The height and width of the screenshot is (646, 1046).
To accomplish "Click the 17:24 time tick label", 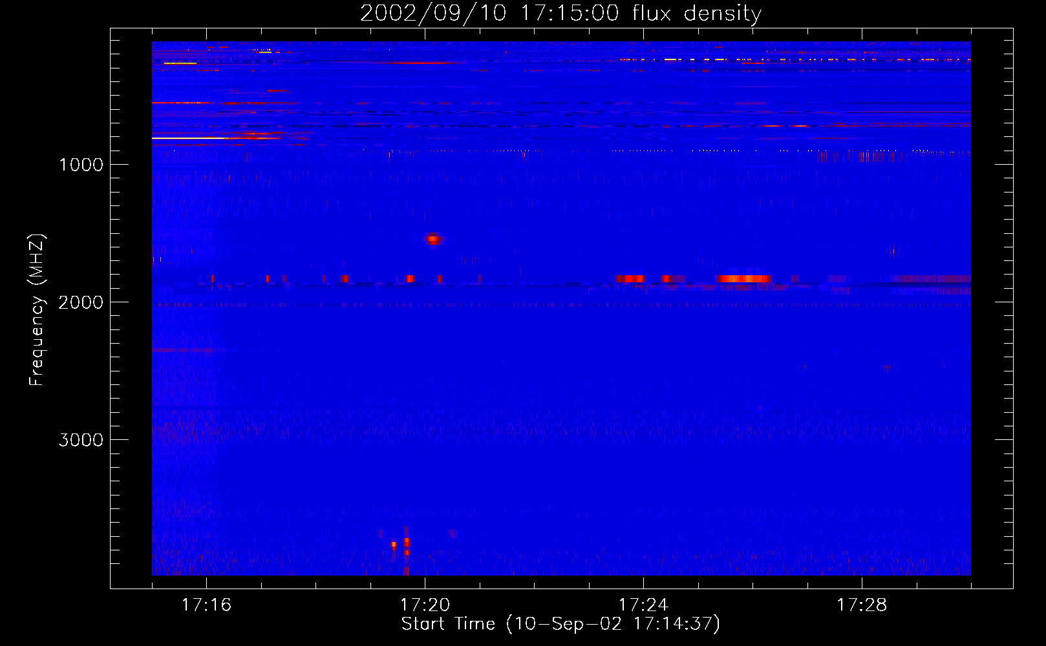I will [643, 605].
